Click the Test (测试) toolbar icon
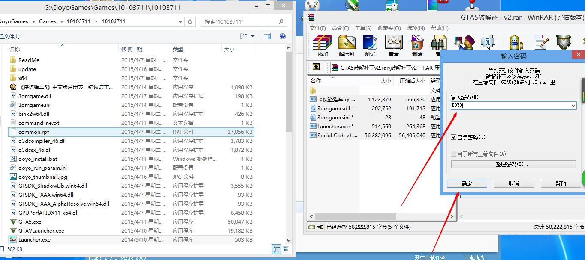 pos(370,43)
